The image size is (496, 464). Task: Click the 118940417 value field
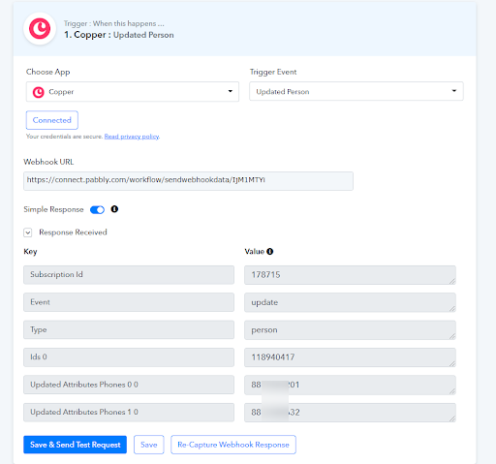tap(350, 357)
